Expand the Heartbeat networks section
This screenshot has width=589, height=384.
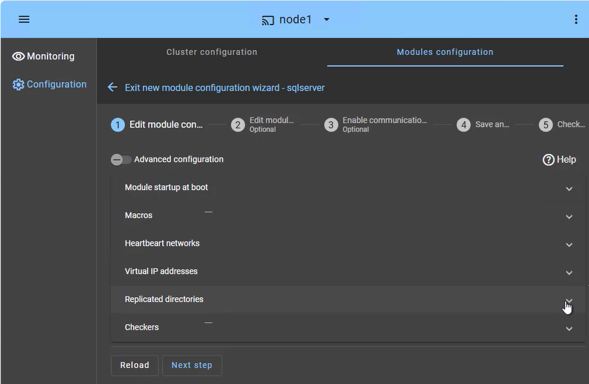point(569,244)
